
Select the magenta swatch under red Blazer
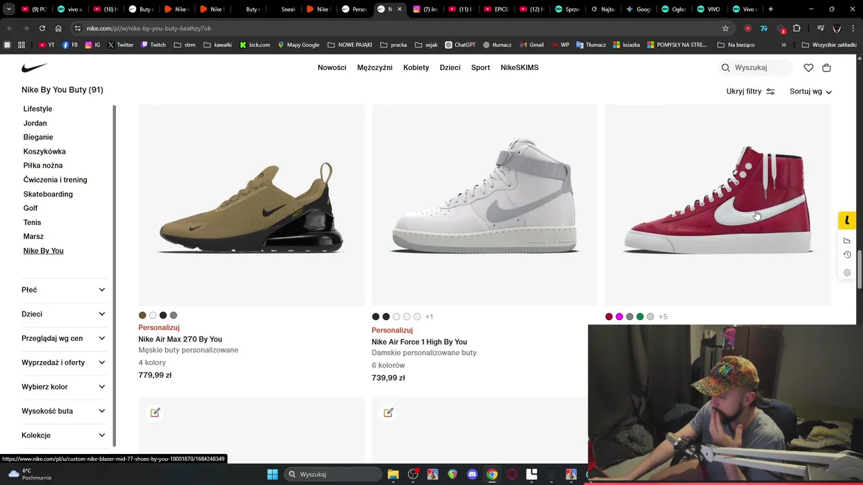point(620,317)
